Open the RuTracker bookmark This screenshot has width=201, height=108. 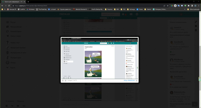coord(31,9)
